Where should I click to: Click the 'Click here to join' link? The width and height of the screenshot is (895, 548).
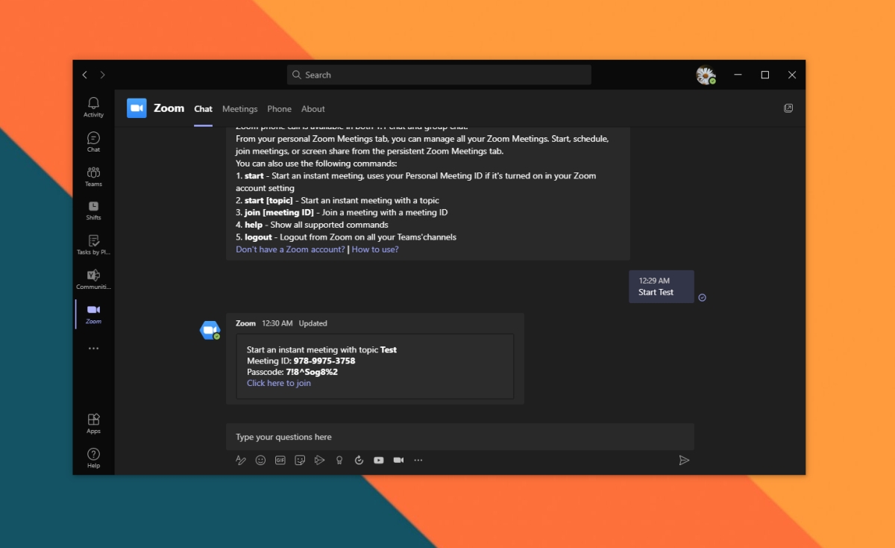point(278,383)
